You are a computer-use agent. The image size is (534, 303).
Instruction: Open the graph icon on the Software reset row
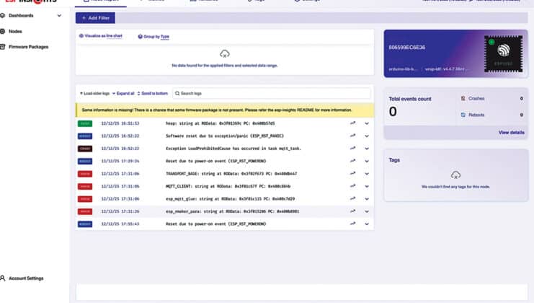click(353, 136)
